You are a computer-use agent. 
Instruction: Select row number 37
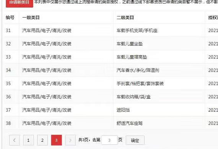coord(8,110)
